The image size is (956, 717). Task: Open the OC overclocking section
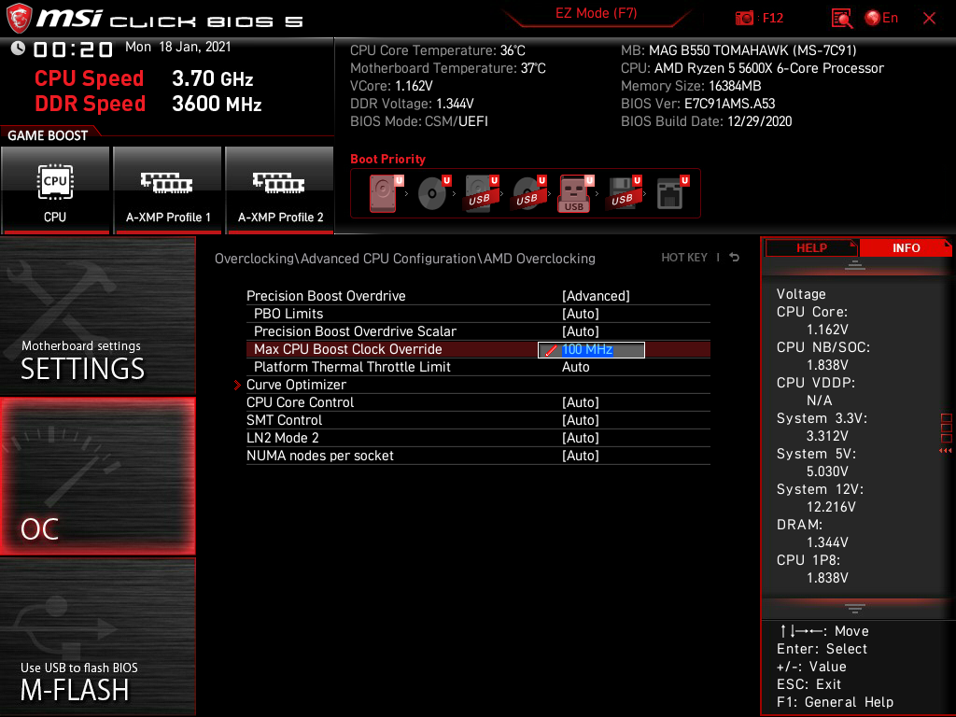click(97, 476)
